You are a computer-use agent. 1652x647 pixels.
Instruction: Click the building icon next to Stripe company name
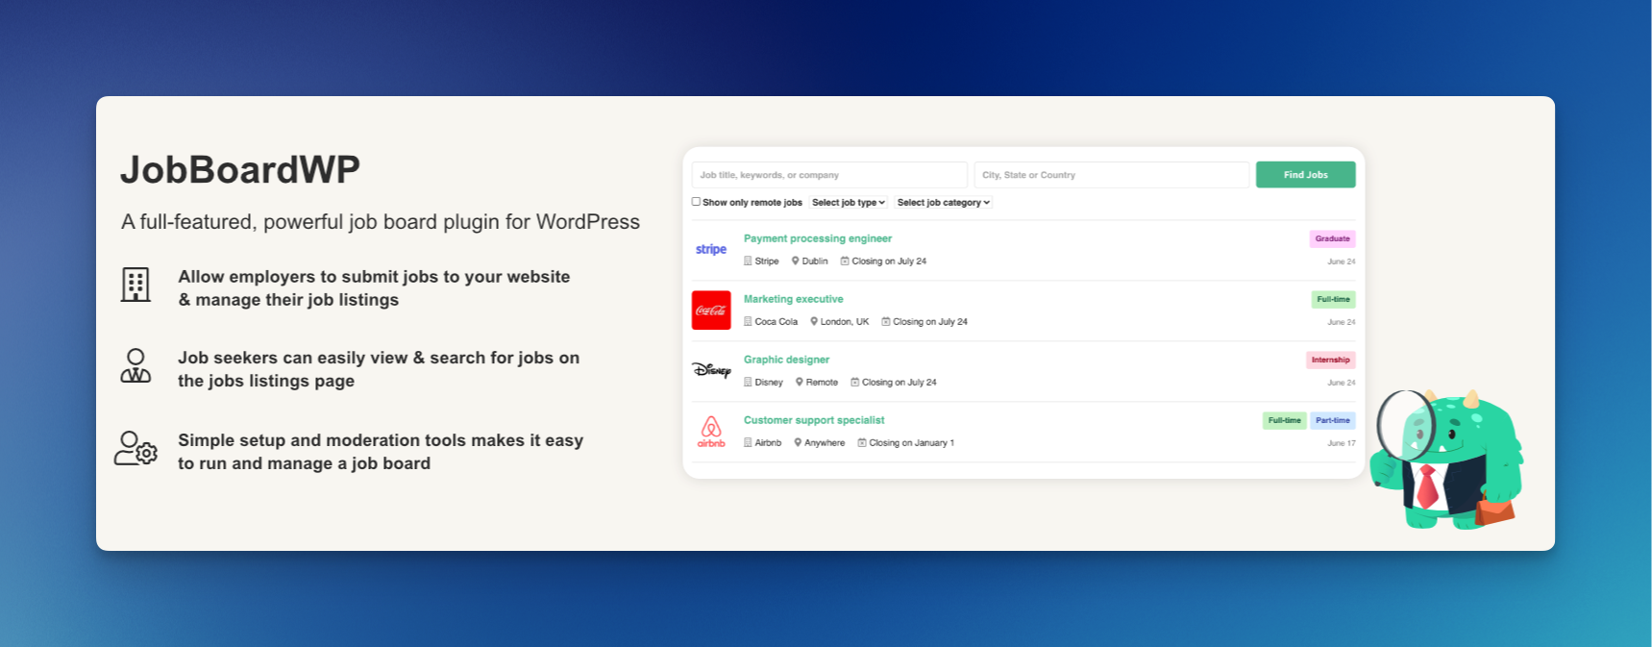click(748, 261)
